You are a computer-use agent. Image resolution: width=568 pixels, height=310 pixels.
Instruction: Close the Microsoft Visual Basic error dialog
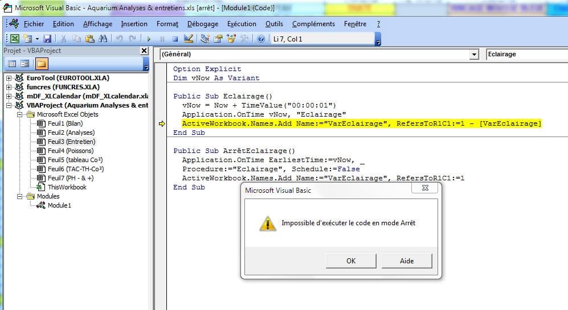[x=425, y=188]
